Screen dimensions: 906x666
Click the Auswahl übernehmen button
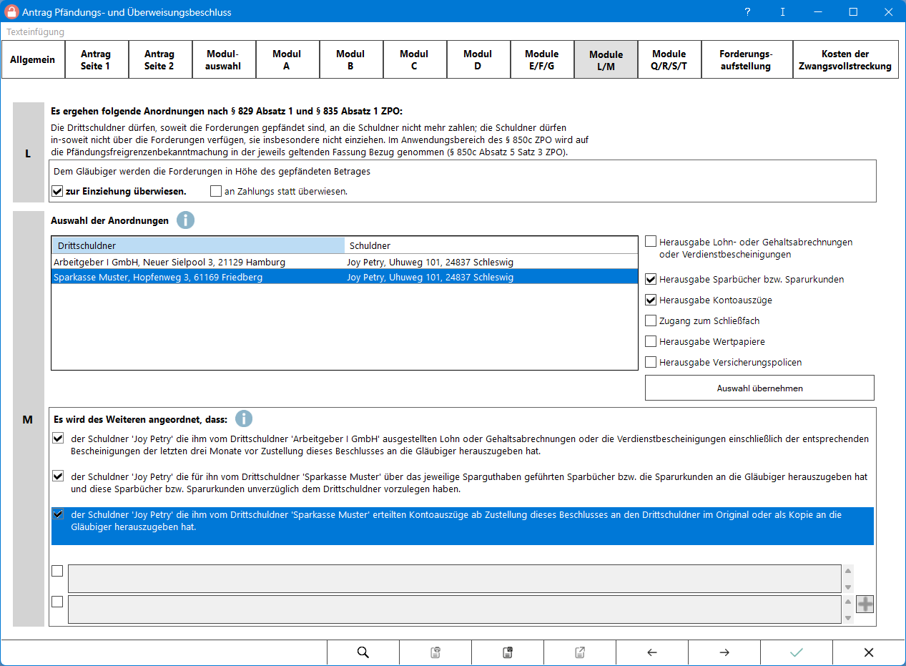759,388
